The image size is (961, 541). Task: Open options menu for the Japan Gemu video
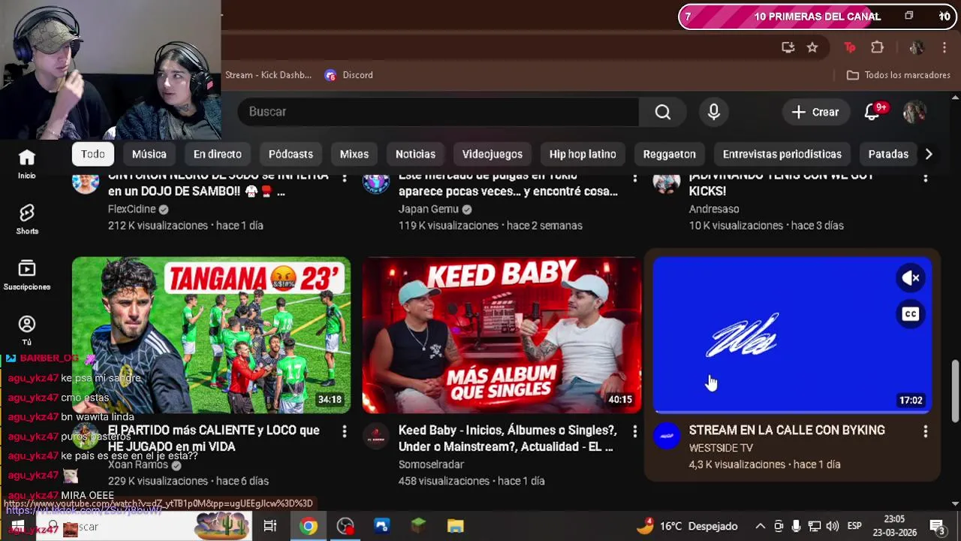635,177
